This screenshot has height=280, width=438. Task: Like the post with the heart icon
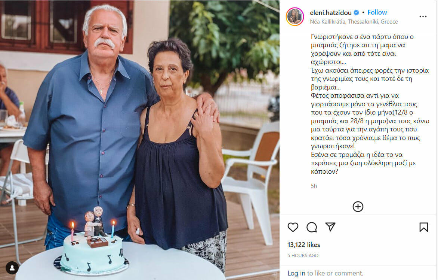tap(293, 227)
